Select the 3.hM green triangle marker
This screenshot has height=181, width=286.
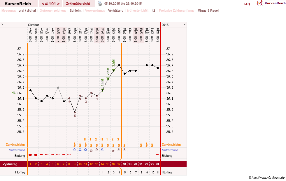(113, 70)
